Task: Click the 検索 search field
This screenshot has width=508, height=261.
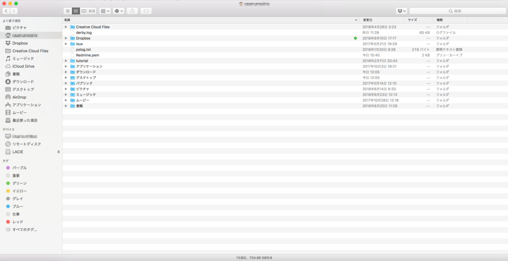Action: [457, 11]
